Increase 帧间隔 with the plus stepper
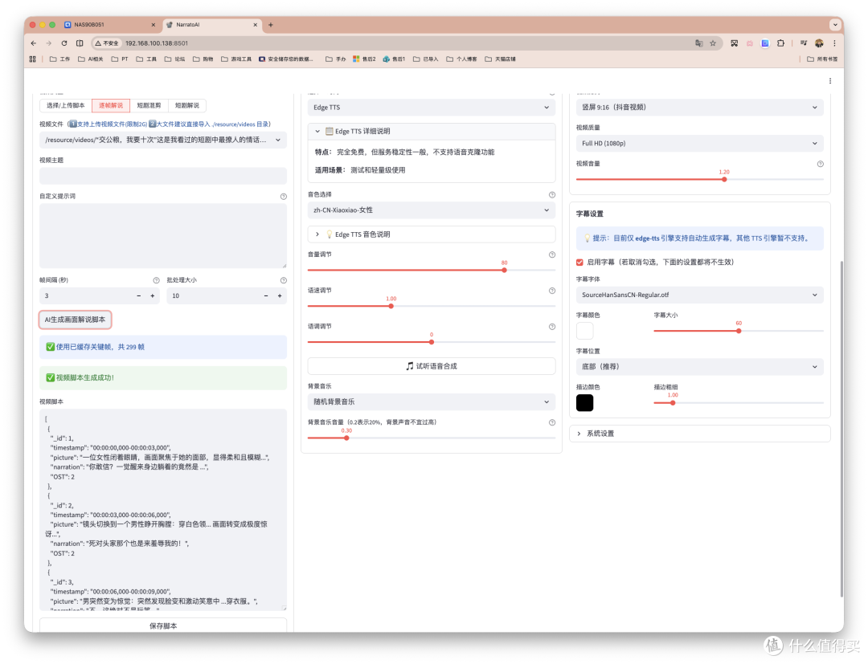Screen dimensions: 868x664 (153, 295)
